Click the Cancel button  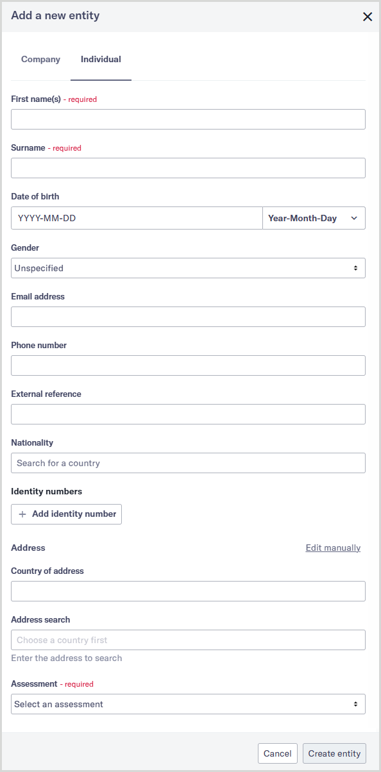click(277, 753)
